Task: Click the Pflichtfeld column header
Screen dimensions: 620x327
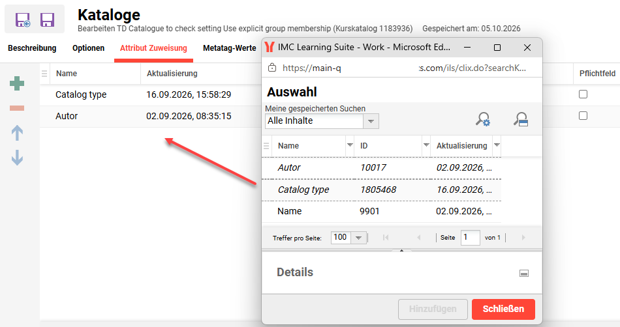Action: pos(597,74)
